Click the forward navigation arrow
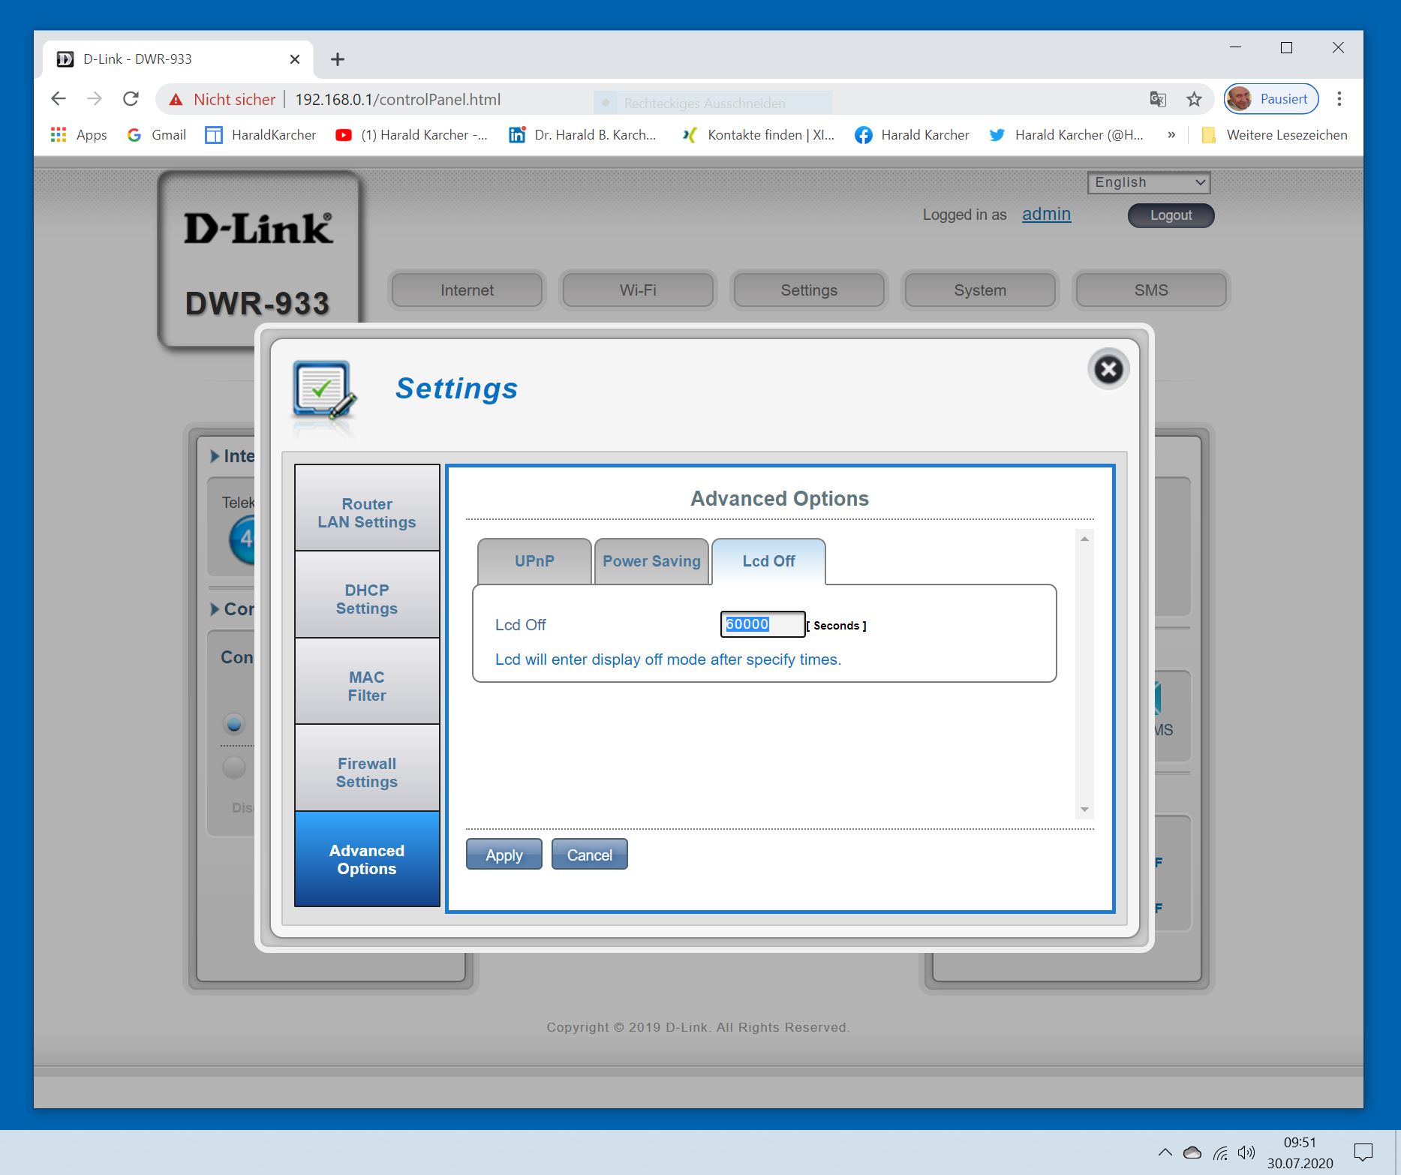1401x1175 pixels. click(x=95, y=99)
